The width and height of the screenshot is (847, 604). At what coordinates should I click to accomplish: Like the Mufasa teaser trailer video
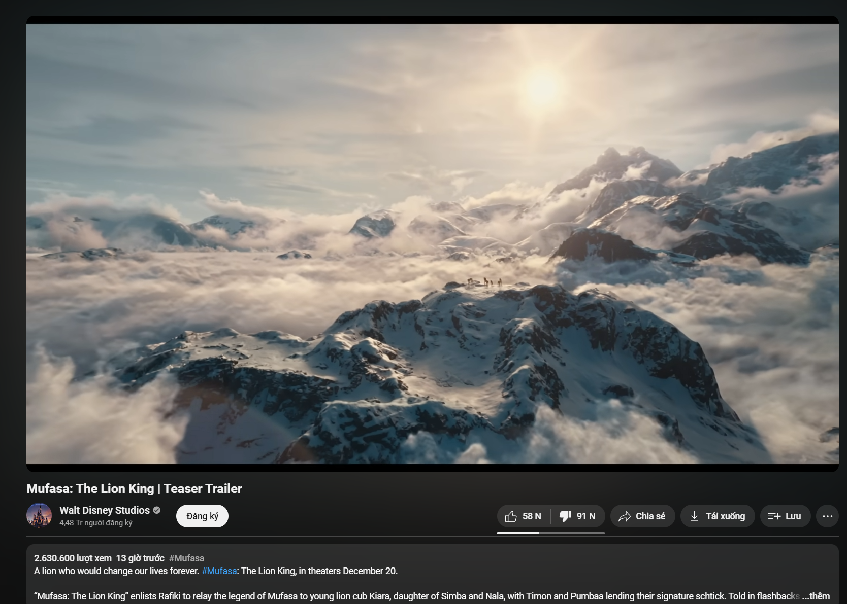524,516
